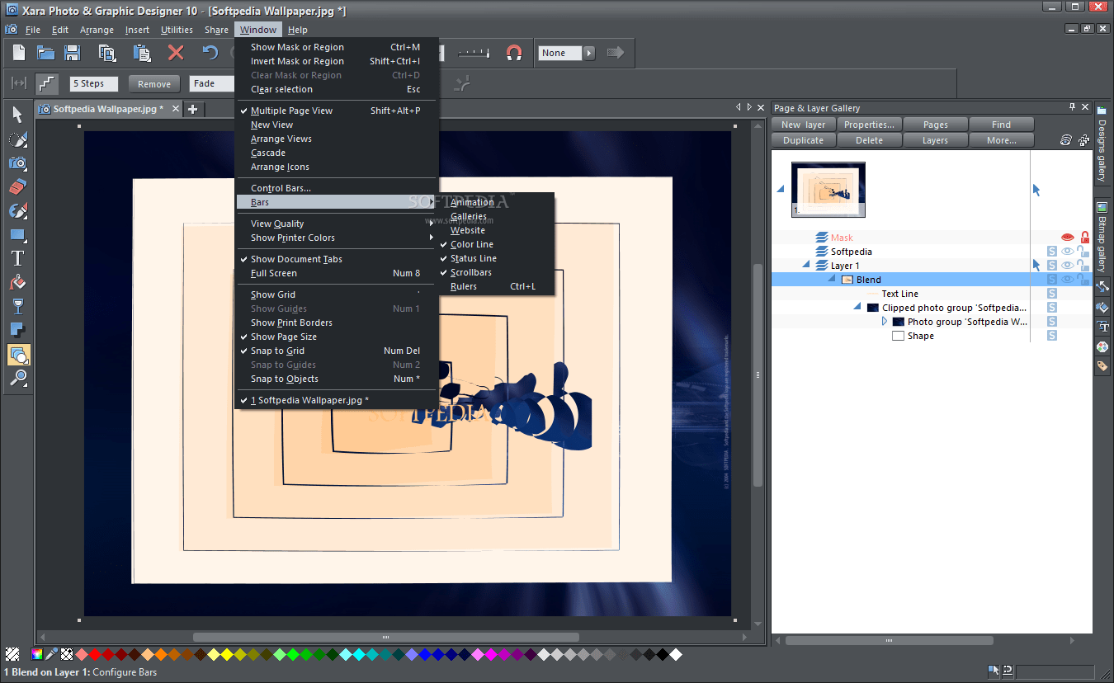Toggle visibility of the Mask layer

tap(1068, 238)
